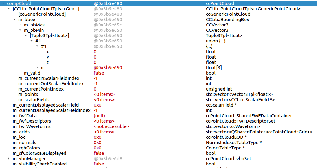Collapse the Tuple3Tpl<float> node
Image resolution: width=317 pixels, height=168 pixels.
click(26, 36)
